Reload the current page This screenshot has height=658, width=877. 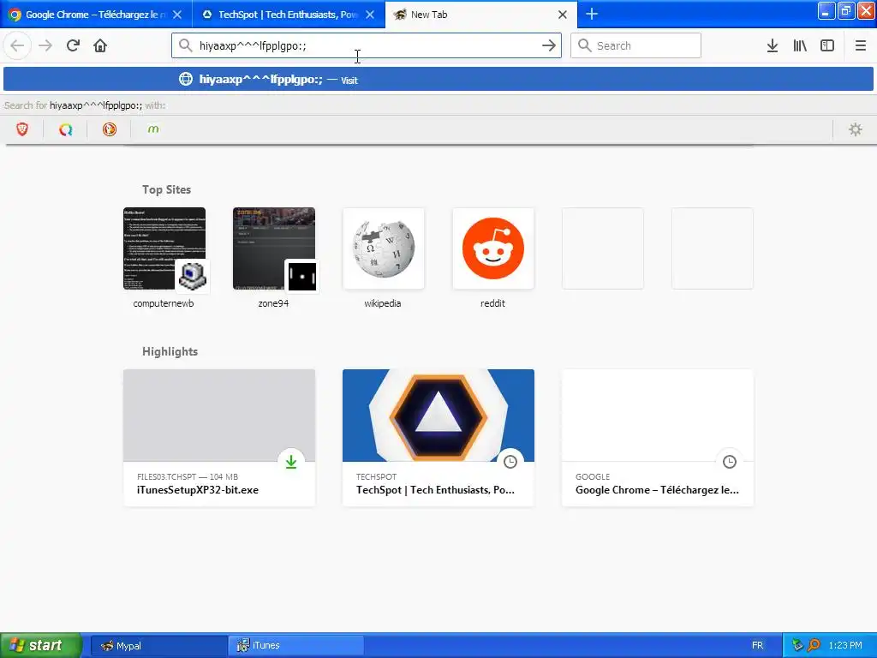coord(73,45)
